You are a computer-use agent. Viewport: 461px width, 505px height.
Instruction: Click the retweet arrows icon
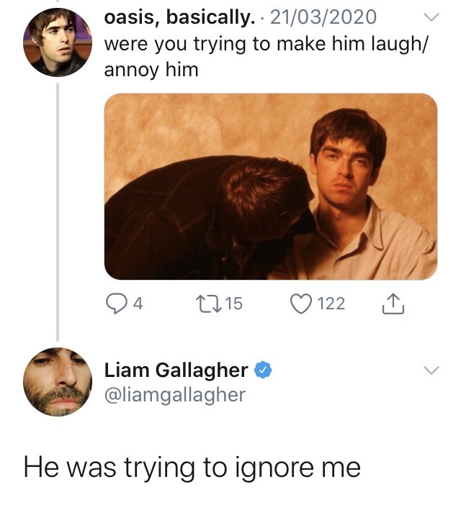tap(209, 304)
